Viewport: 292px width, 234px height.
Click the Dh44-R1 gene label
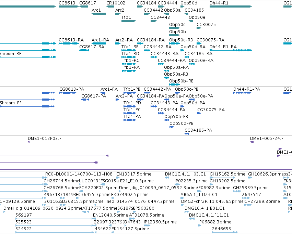(x=219, y=3)
